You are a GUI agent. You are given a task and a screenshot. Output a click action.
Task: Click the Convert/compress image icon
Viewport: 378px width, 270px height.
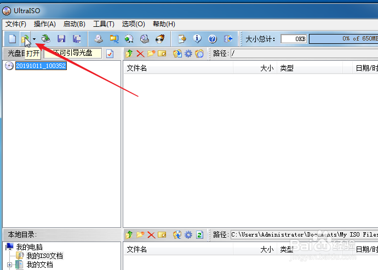(114, 39)
